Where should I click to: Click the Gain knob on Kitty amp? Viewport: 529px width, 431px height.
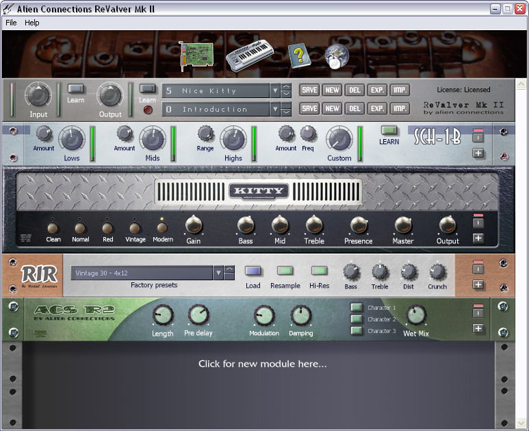click(194, 225)
